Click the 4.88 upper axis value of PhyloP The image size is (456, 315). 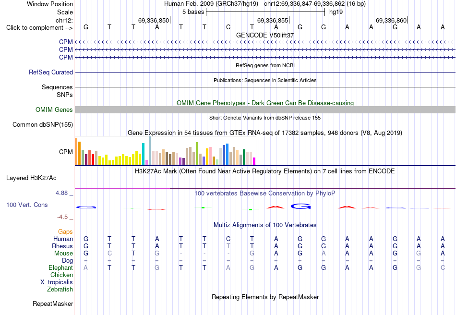61,193
